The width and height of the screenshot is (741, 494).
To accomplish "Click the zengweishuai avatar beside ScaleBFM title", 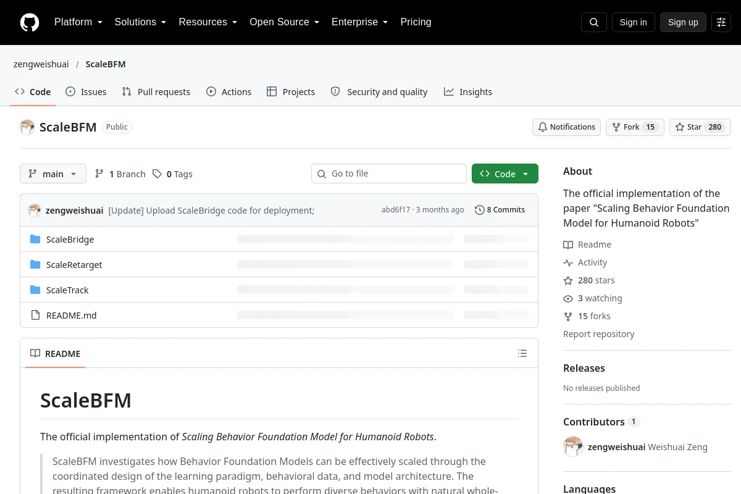I will point(27,127).
